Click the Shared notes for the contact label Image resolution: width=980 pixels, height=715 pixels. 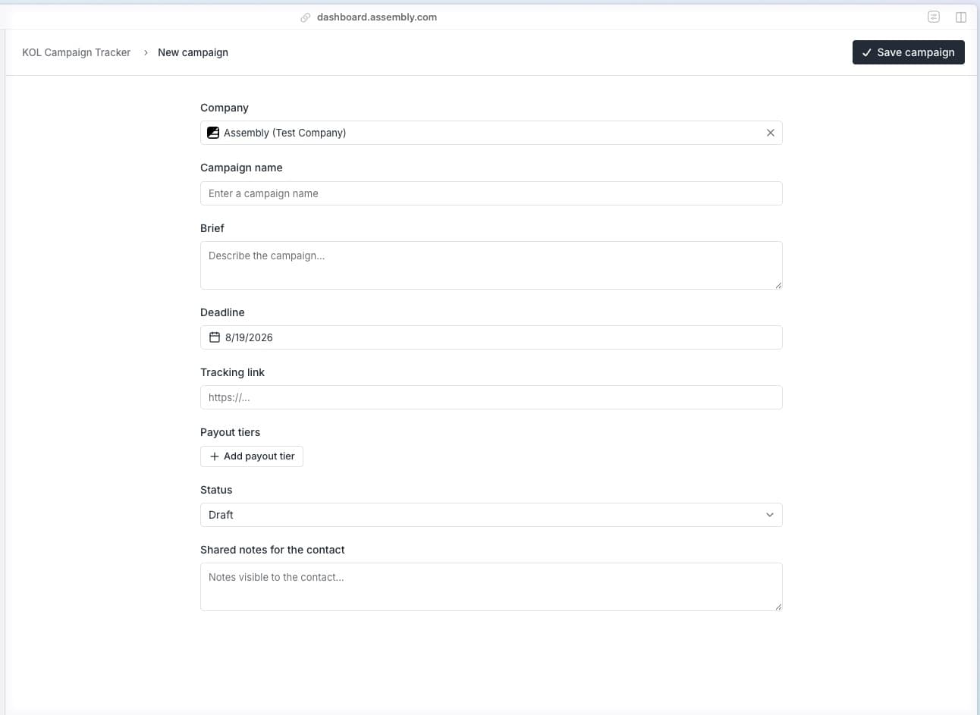pyautogui.click(x=272, y=550)
